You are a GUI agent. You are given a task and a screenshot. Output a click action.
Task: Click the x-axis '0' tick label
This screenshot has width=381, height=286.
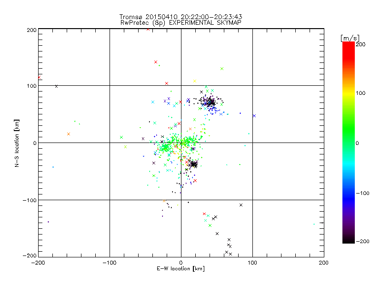click(x=181, y=263)
